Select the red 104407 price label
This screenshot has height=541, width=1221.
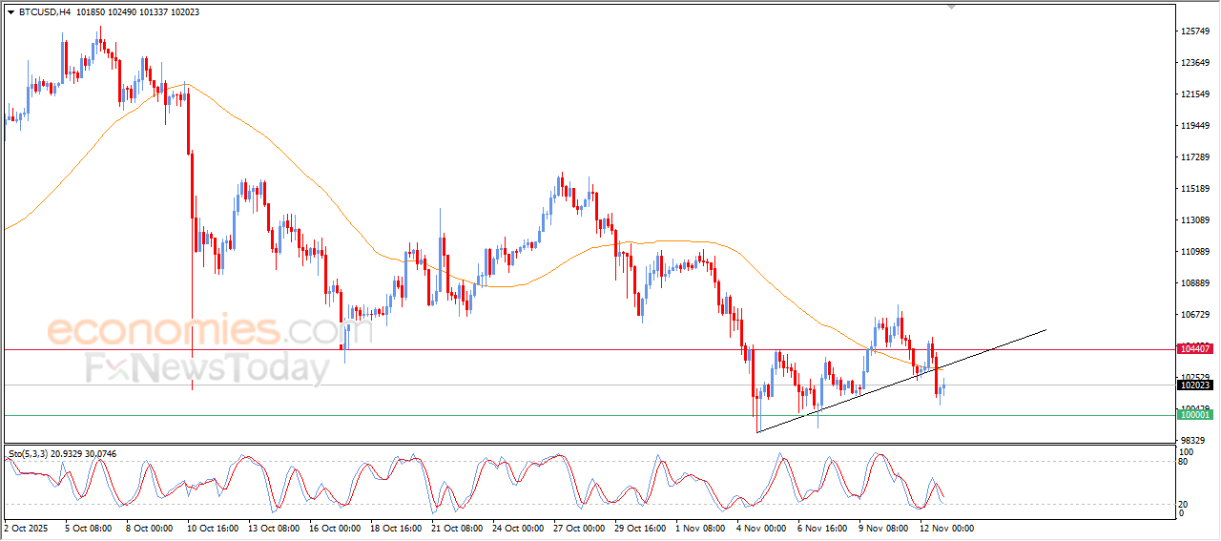(x=1195, y=349)
